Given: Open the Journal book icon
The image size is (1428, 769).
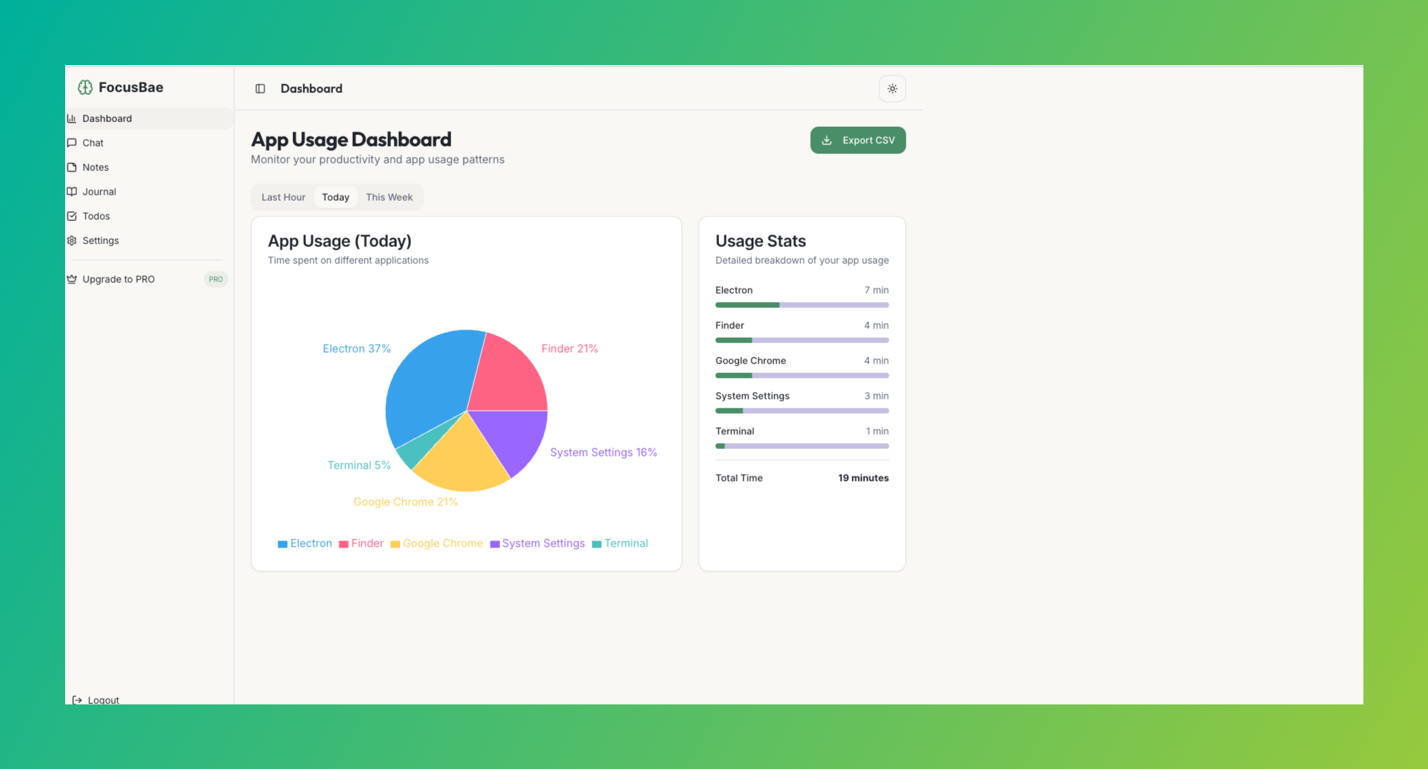Looking at the screenshot, I should [x=72, y=192].
